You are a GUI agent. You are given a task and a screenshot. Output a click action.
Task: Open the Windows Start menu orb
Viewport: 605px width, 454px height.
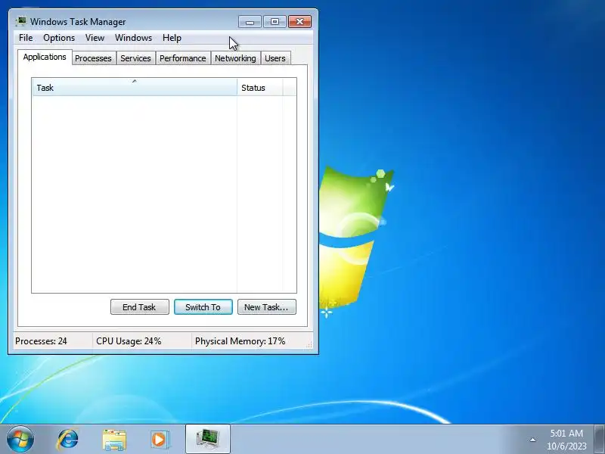tap(20, 439)
